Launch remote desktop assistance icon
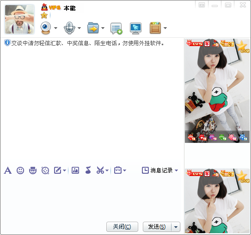 tap(135, 28)
